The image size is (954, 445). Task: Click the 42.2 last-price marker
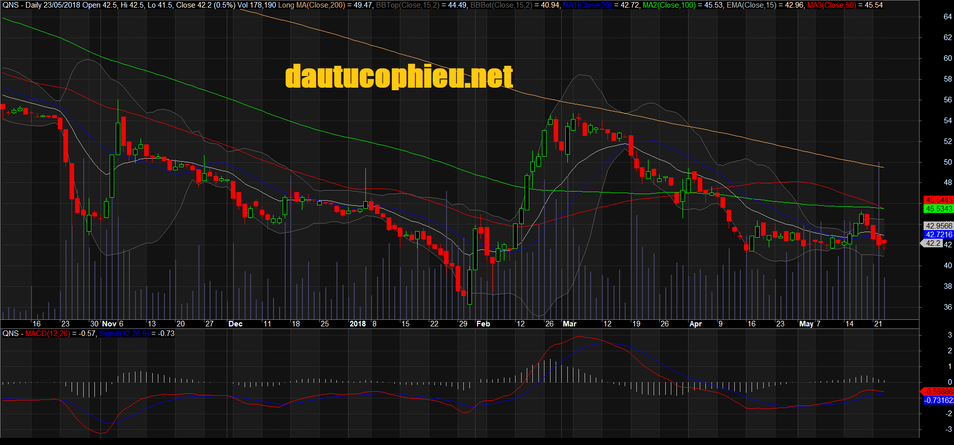click(933, 243)
